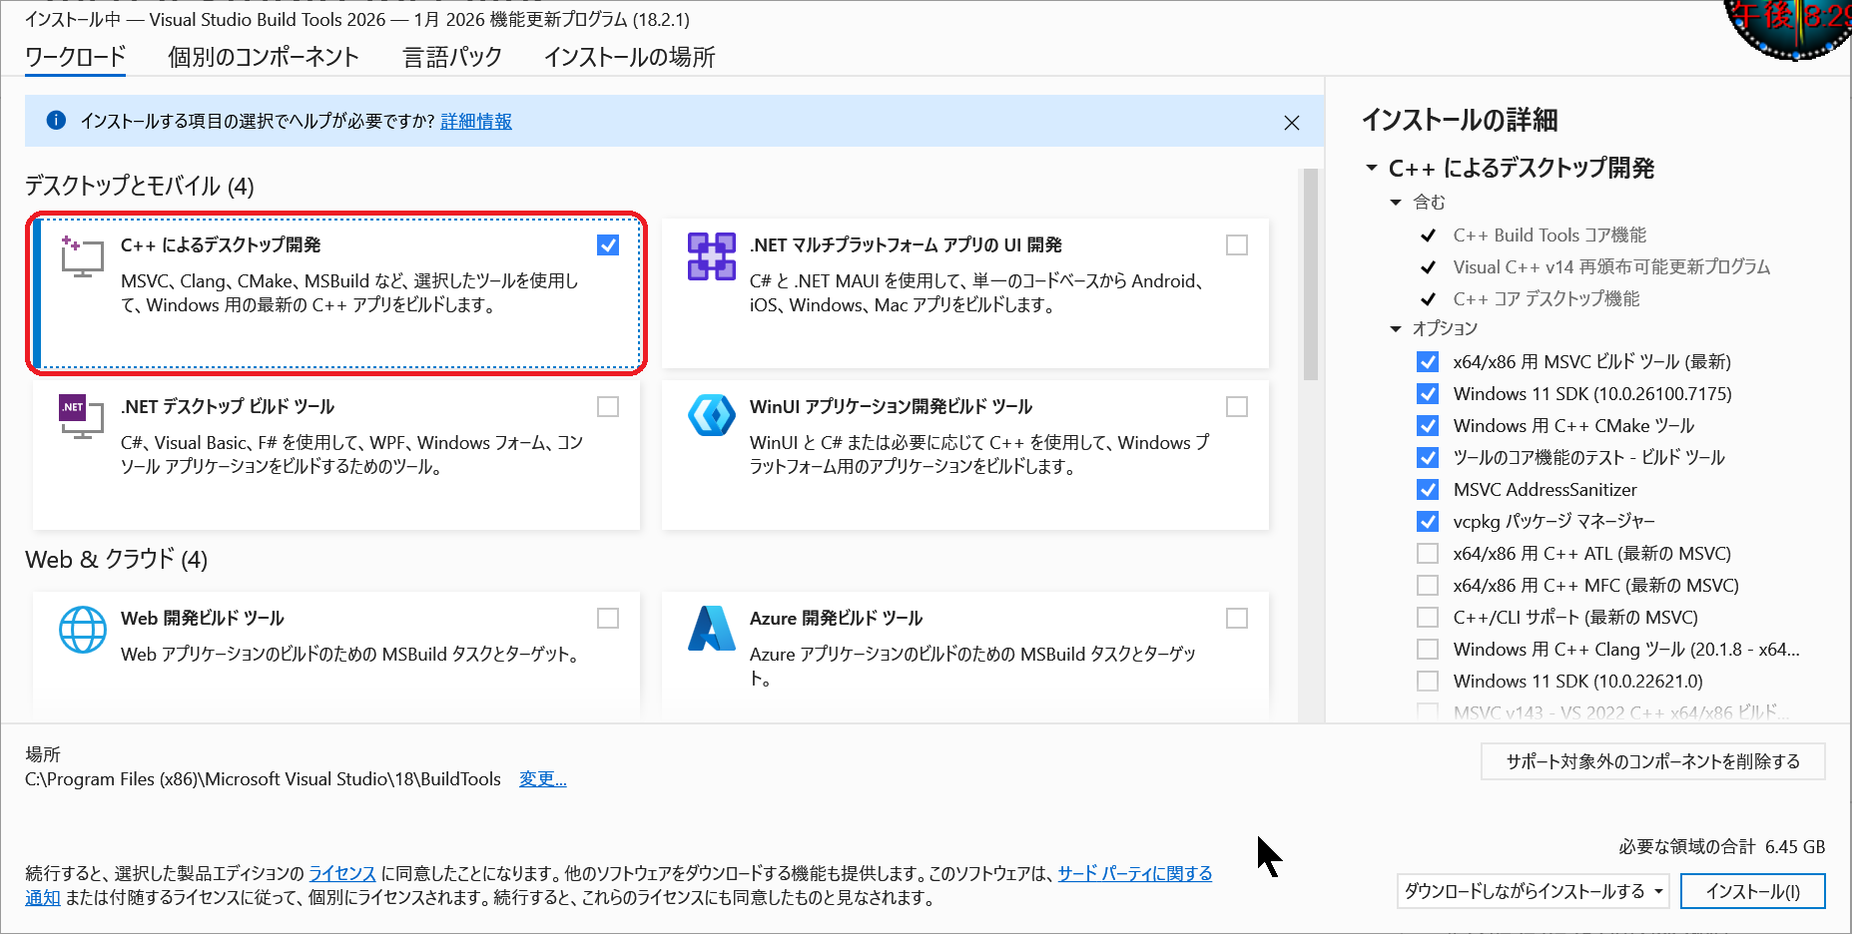Collapse the オプション section
Screen dimensions: 1852x934
tap(1395, 328)
